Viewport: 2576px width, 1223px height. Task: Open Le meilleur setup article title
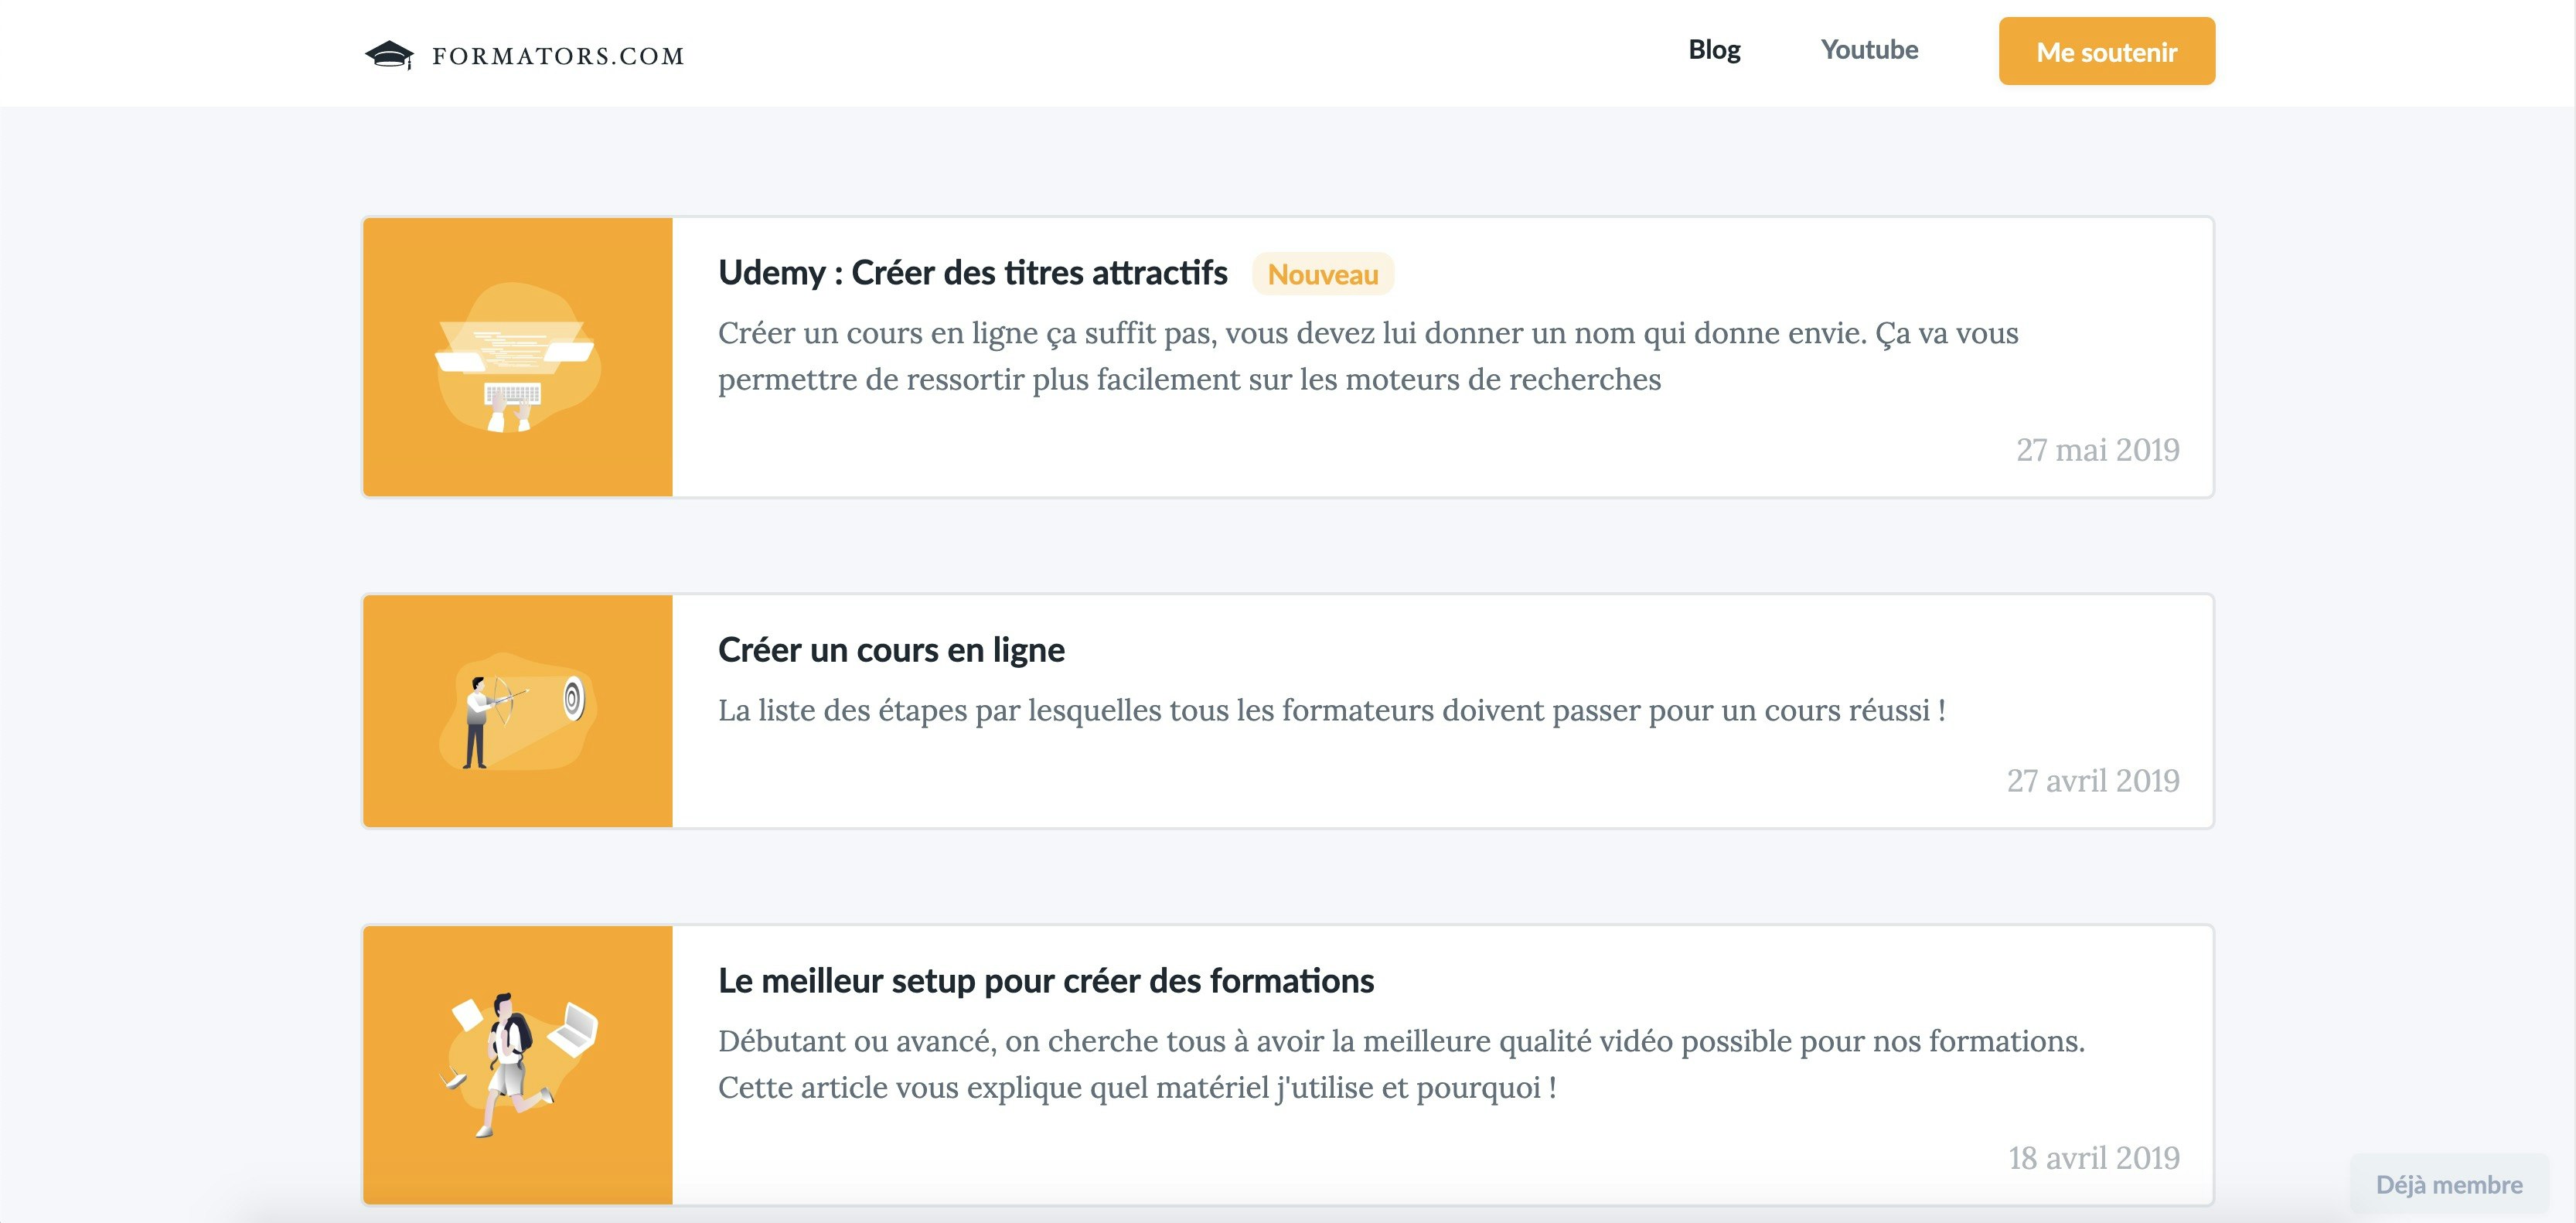click(x=1046, y=981)
